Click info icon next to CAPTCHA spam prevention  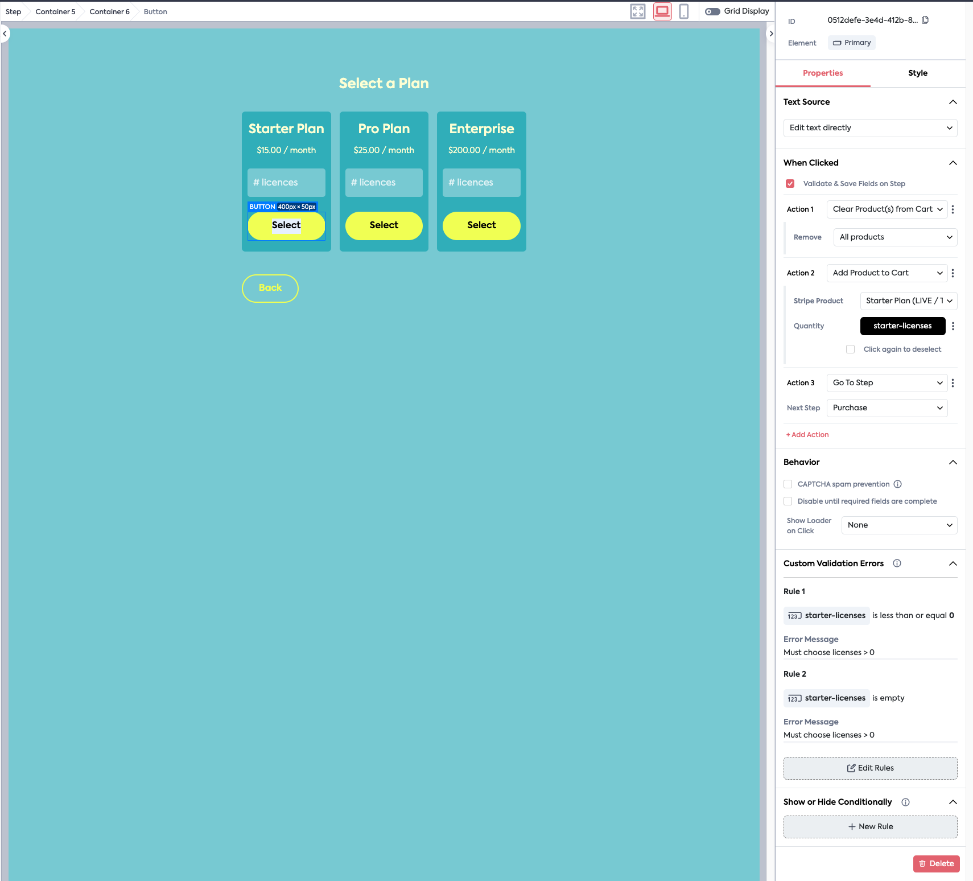point(898,484)
